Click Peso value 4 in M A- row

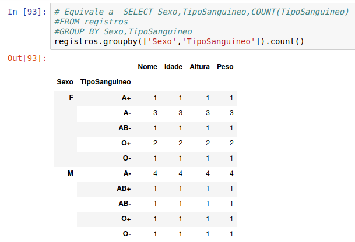[x=231, y=173]
